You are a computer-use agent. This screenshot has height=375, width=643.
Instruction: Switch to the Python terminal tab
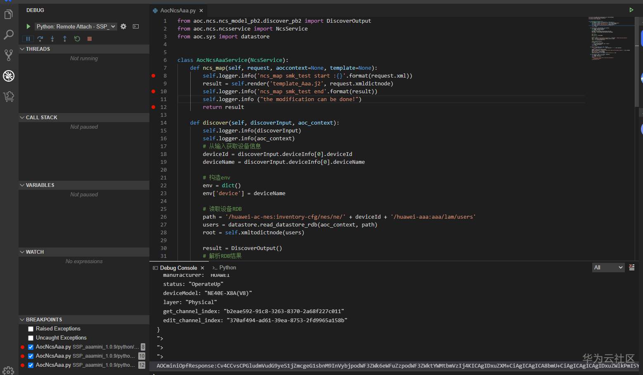click(224, 268)
